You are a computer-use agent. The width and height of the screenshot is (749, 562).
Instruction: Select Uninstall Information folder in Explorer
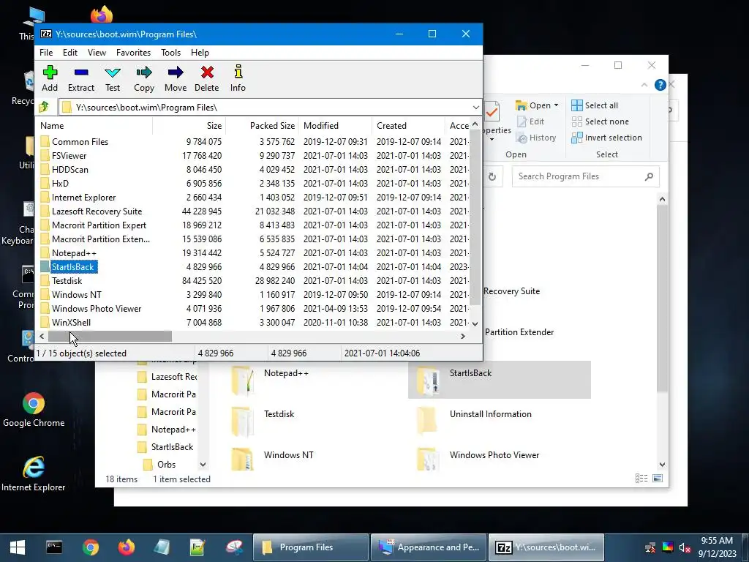[x=499, y=421]
